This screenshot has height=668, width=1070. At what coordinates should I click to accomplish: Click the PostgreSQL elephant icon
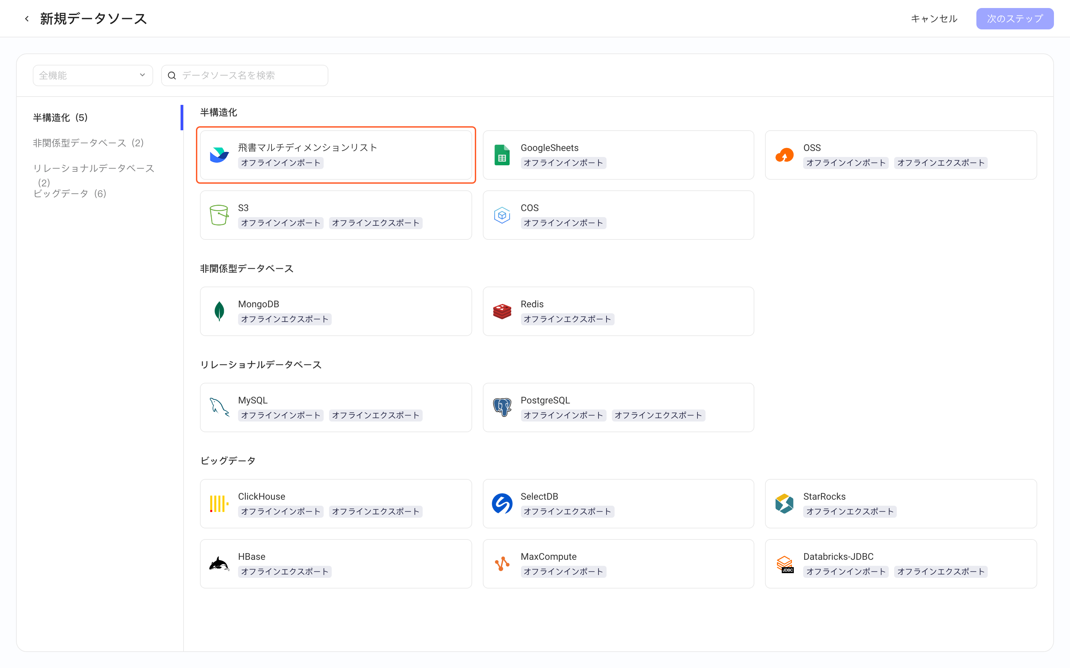[x=502, y=407]
